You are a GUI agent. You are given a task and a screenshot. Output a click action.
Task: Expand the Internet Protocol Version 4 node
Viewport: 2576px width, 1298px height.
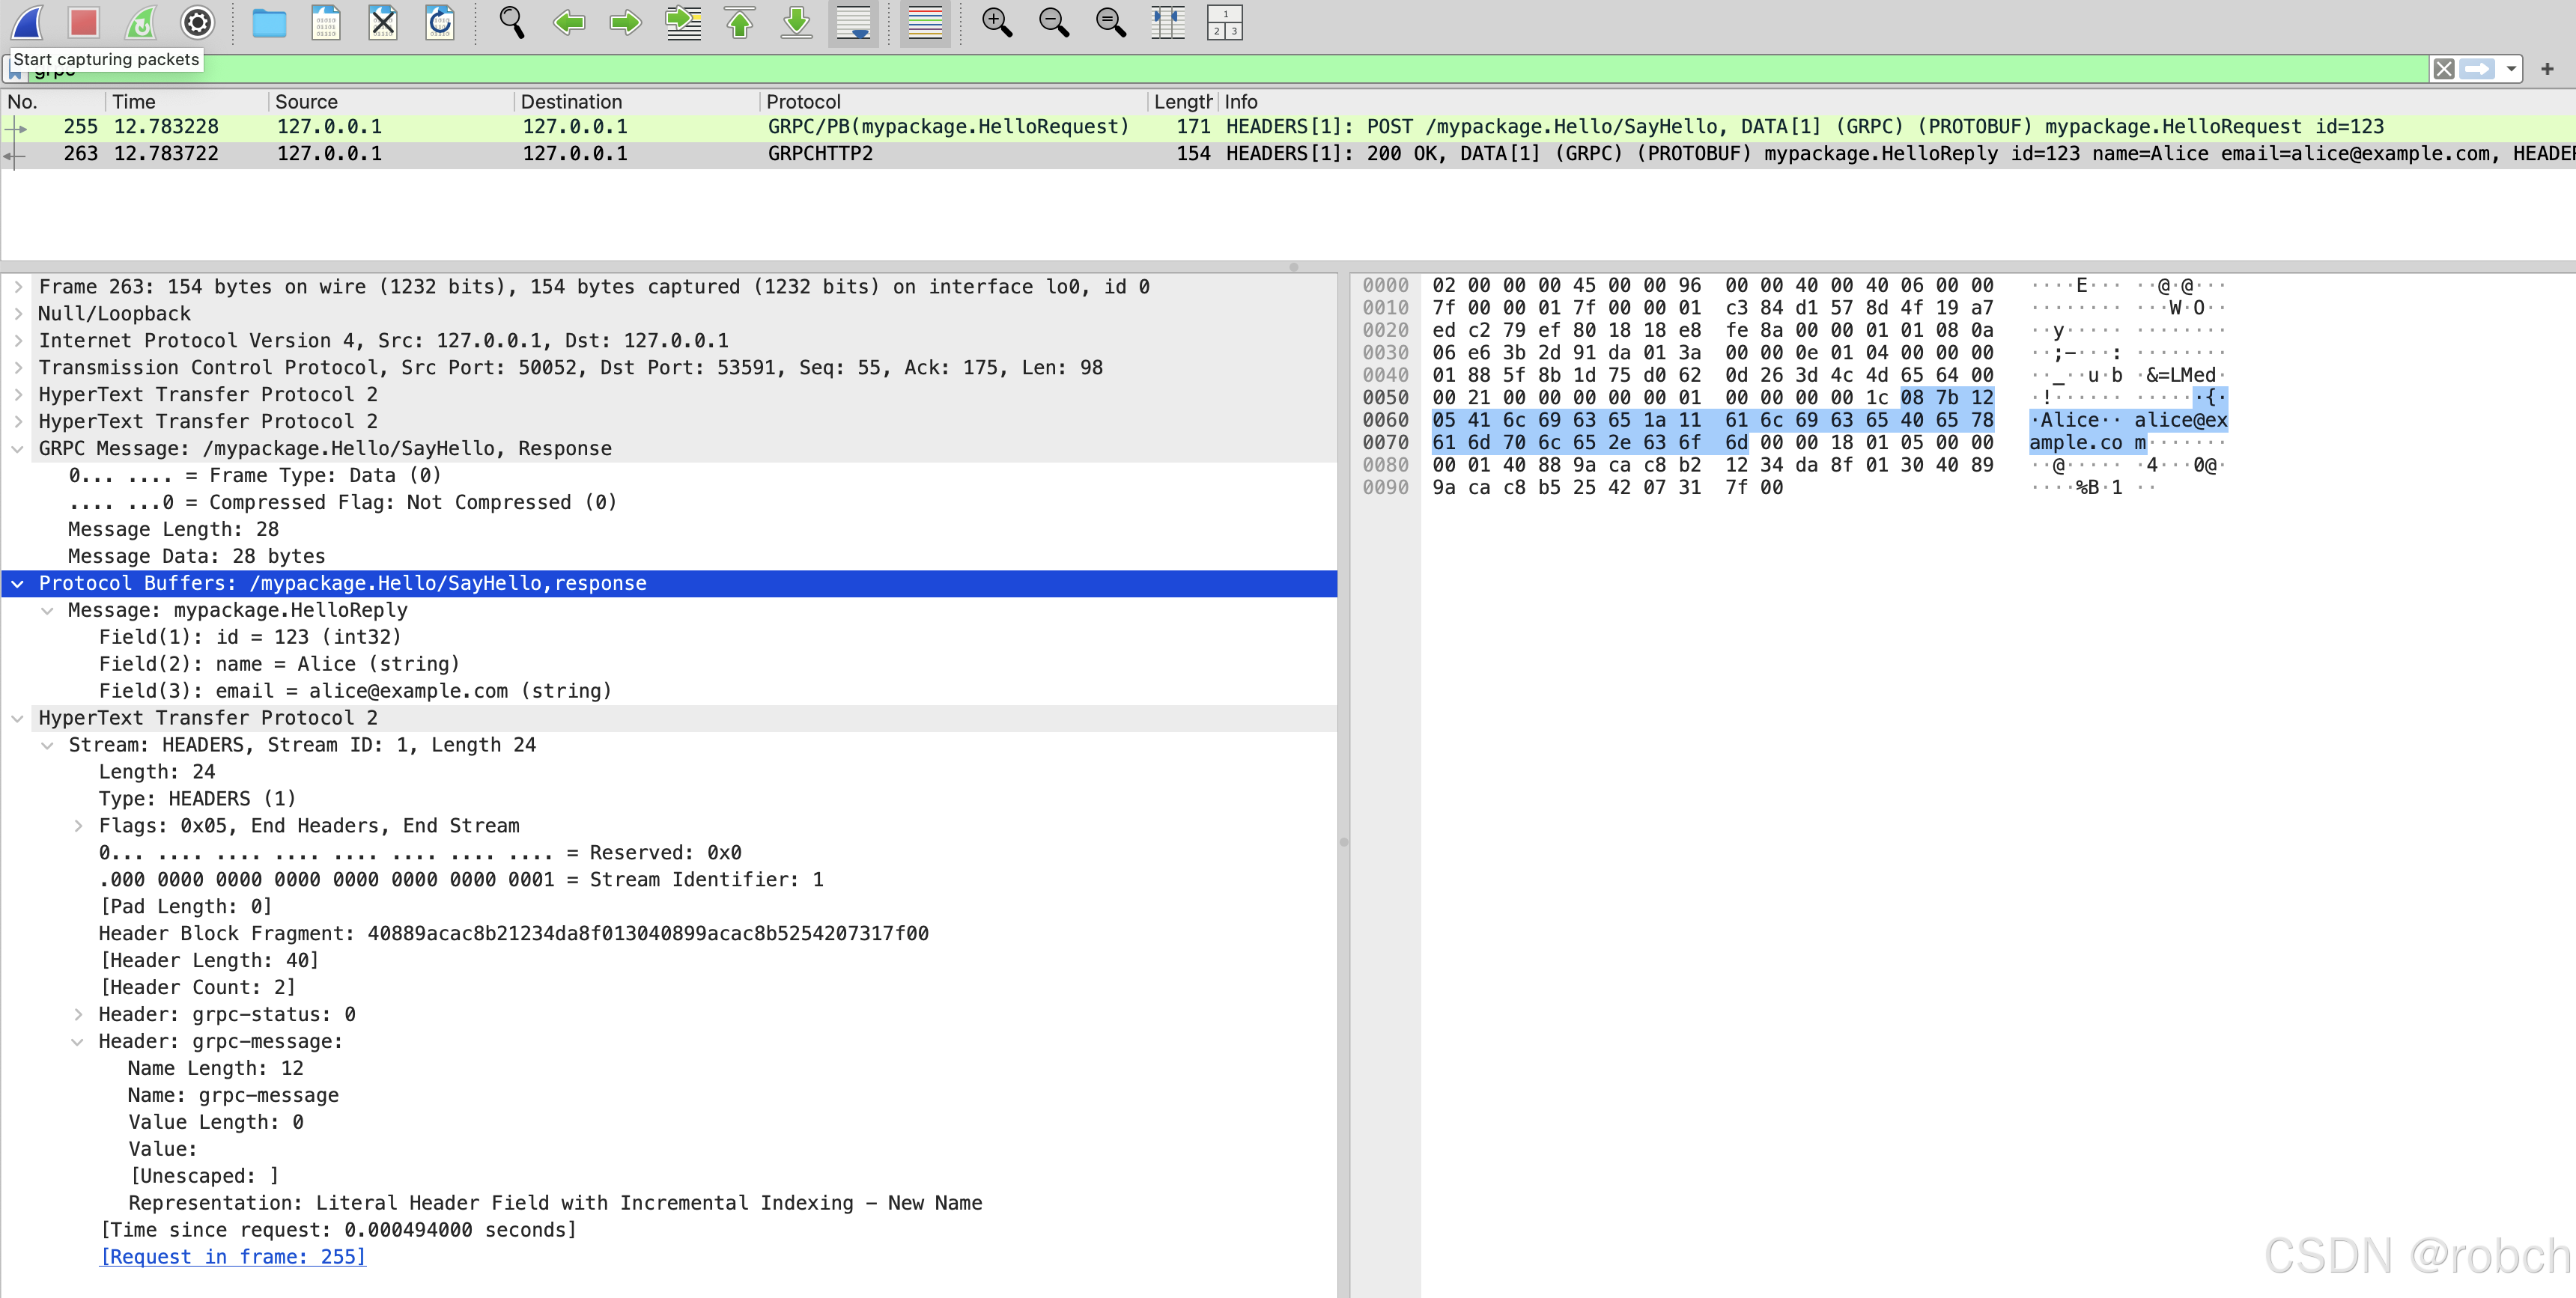point(18,341)
